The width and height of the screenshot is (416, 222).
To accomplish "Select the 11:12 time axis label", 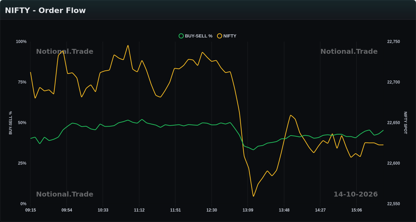I will 139,210.
